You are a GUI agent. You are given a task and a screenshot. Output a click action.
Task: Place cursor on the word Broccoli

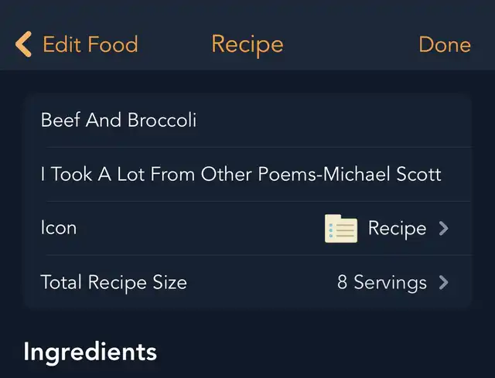click(163, 120)
